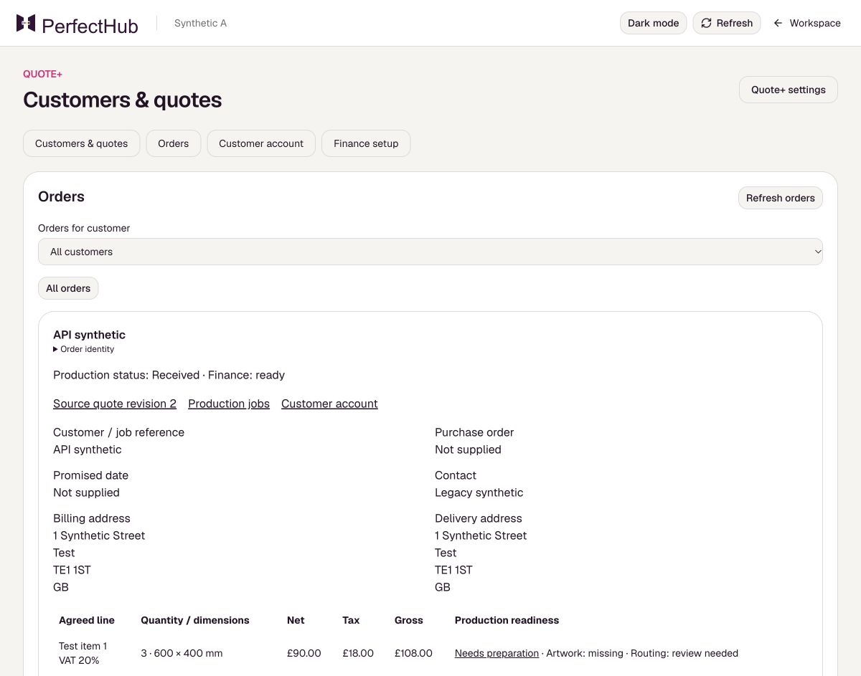Click the Billing address label
Image resolution: width=861 pixels, height=676 pixels.
click(x=92, y=518)
